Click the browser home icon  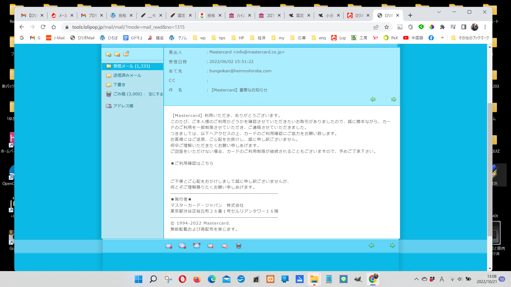click(x=53, y=27)
